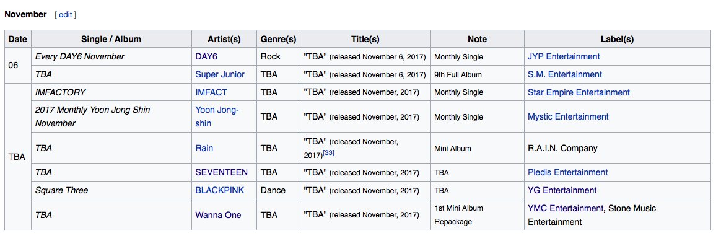Open the SEVENTEEN artist link
The width and height of the screenshot is (721, 241).
click(x=221, y=172)
